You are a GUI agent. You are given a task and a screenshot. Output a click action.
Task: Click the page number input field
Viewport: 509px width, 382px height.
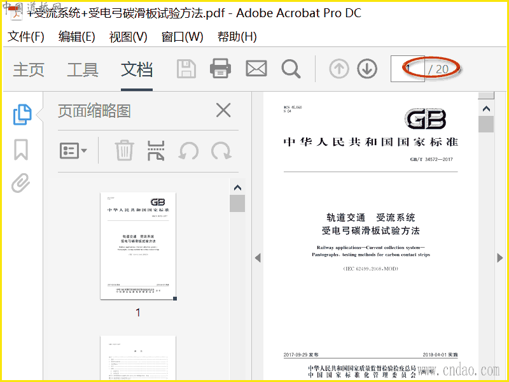[408, 69]
